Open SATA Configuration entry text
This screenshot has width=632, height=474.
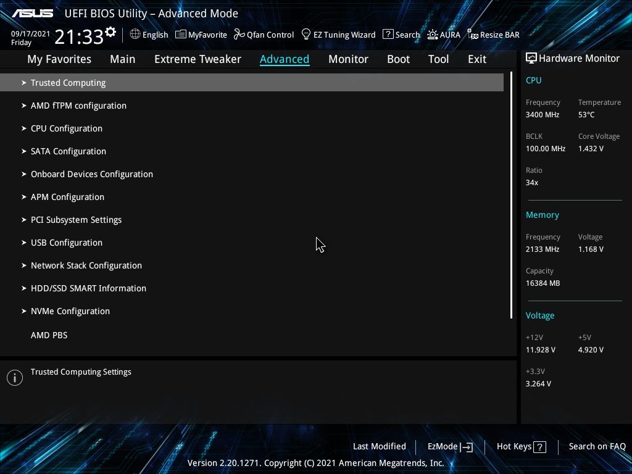(x=68, y=152)
